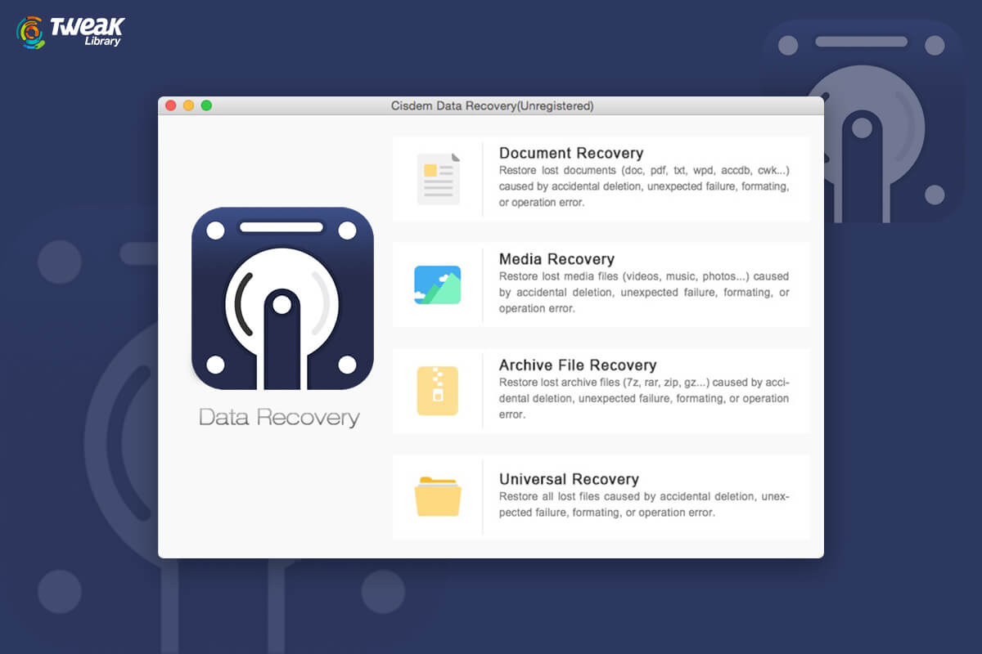Click the Cisdem Data Recovery title bar
The width and height of the screenshot is (982, 654).
[491, 106]
